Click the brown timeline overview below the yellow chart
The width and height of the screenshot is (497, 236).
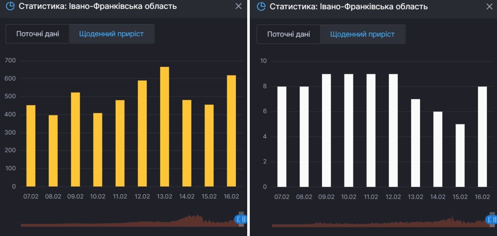[128, 224]
